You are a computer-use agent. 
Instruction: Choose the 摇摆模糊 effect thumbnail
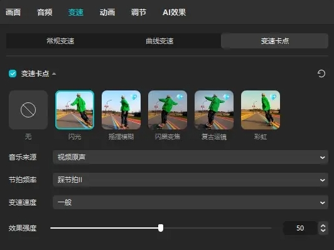pos(121,110)
